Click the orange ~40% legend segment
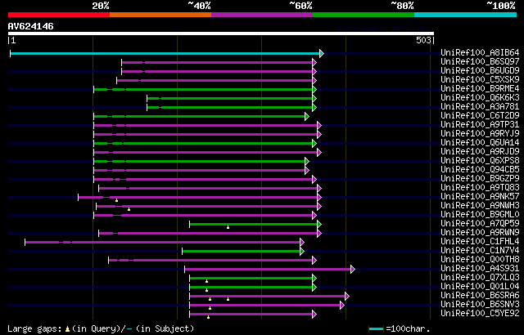 pos(160,15)
